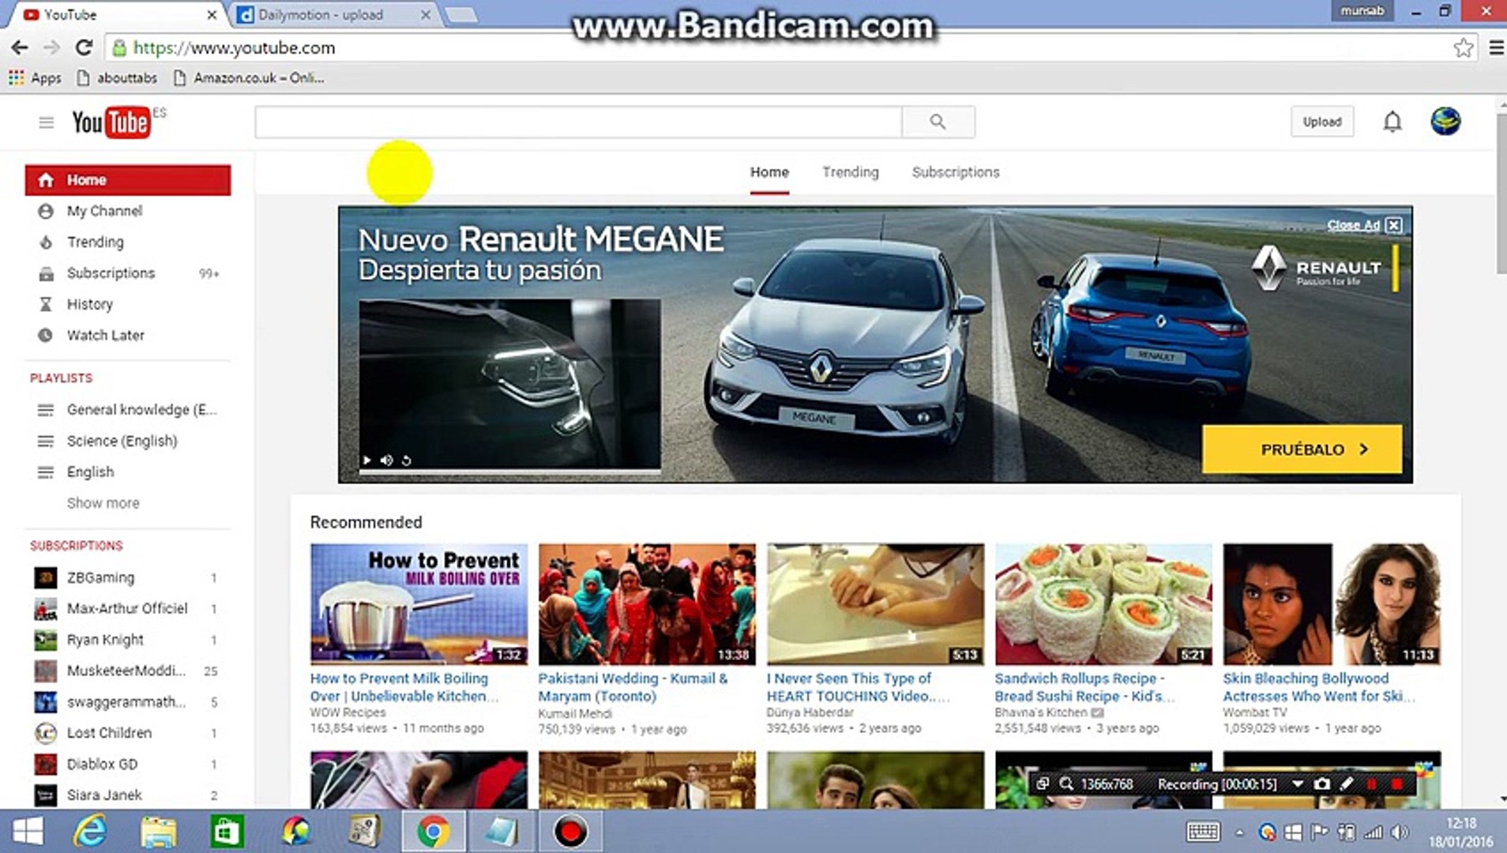Click PRUÉBALO on the Renault ad

[x=1302, y=449]
